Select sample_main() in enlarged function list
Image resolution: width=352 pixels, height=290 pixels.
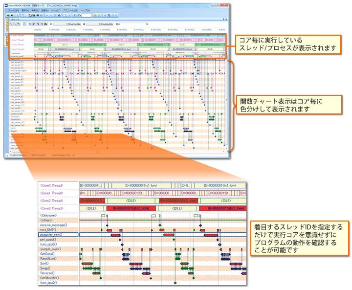point(50,249)
